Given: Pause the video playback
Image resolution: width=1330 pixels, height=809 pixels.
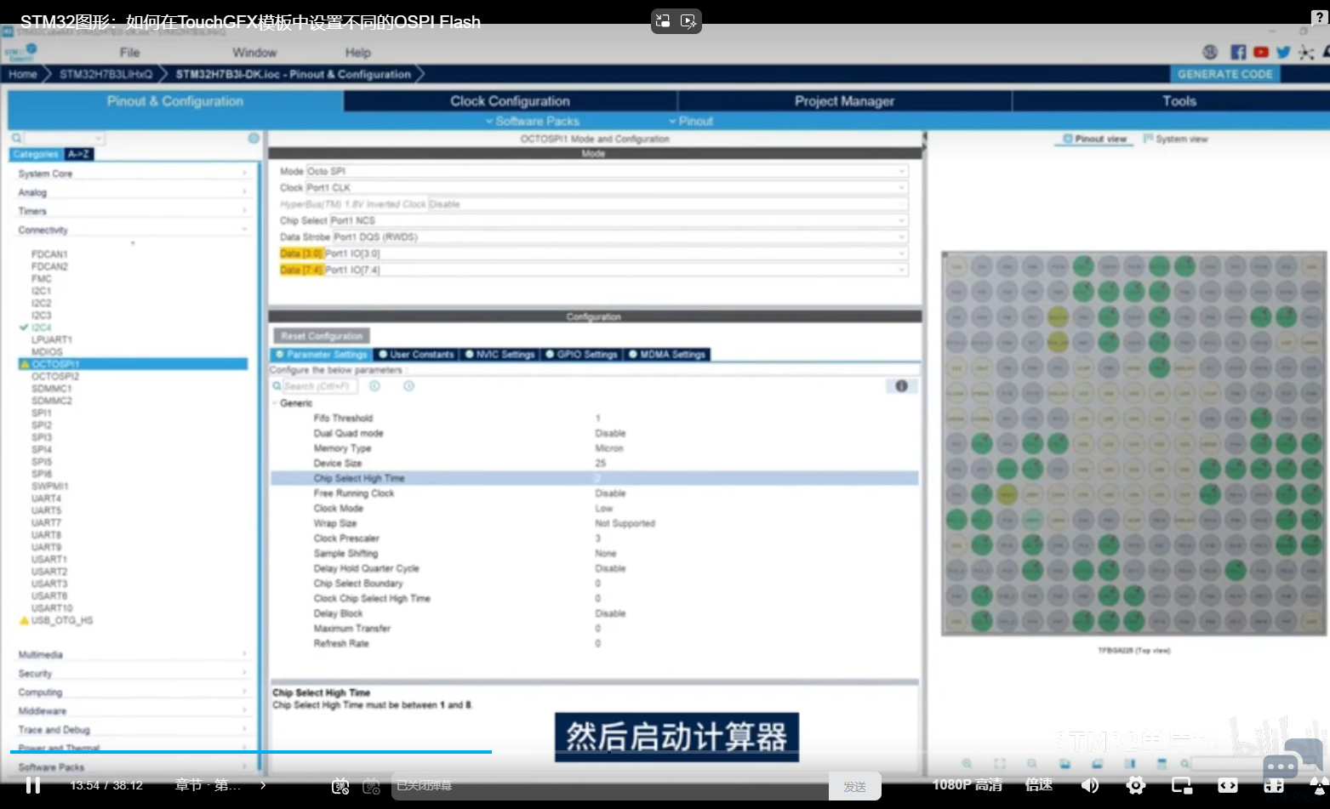Looking at the screenshot, I should (x=33, y=785).
